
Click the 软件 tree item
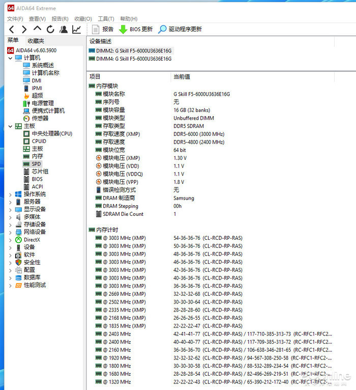(25, 255)
